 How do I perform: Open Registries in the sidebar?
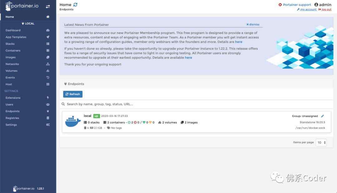(12, 118)
